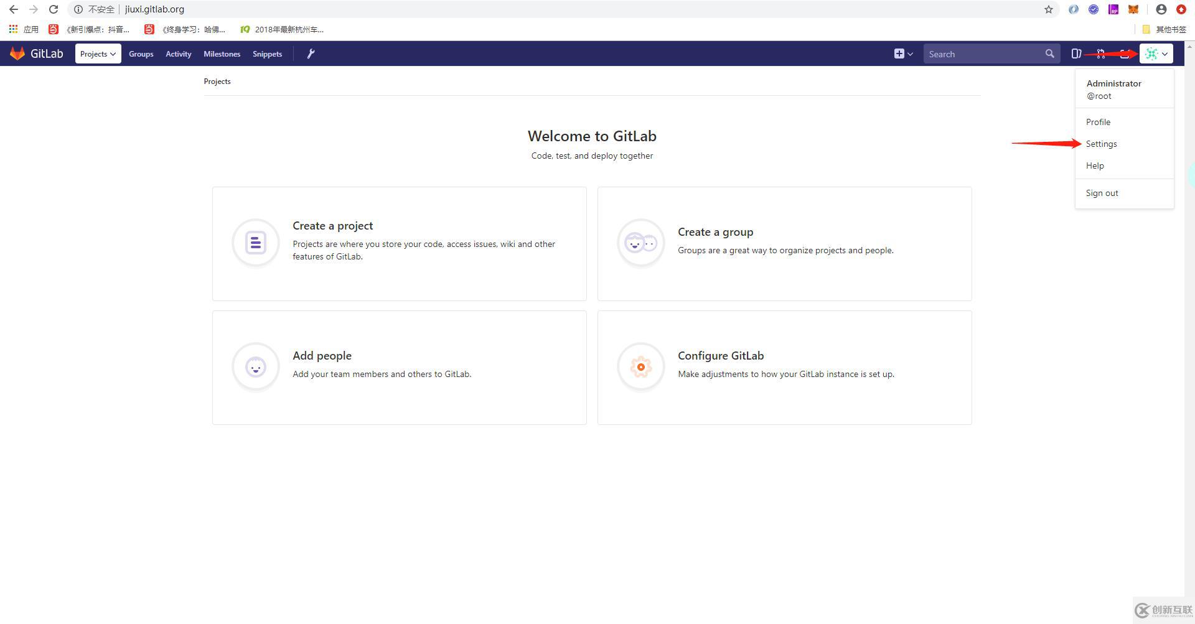
Task: Switch to the Activity tab
Action: click(x=178, y=54)
